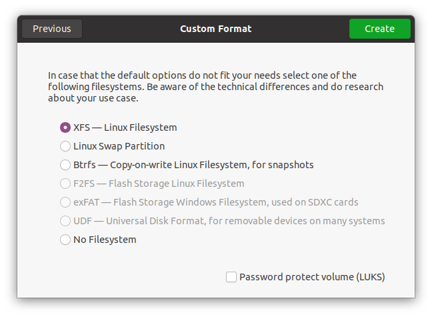Click the Custom Format title in header
Screen dimensions: 432x317
(215, 29)
